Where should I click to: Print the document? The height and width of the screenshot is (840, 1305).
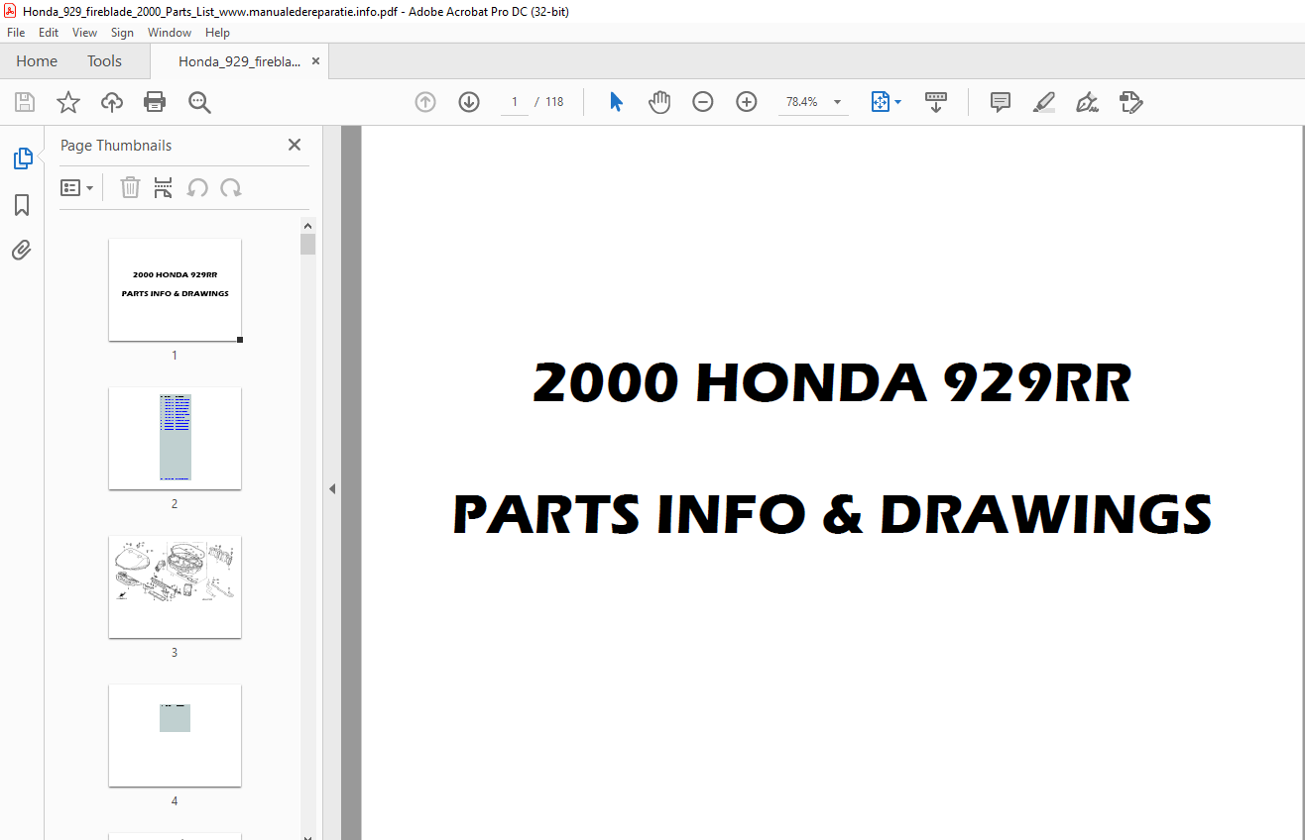point(155,102)
